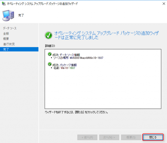
Task: Click the 次へ(N) next button
Action: (x=109, y=137)
